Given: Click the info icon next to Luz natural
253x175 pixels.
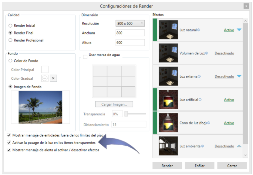Looking at the screenshot, I should [199, 30].
